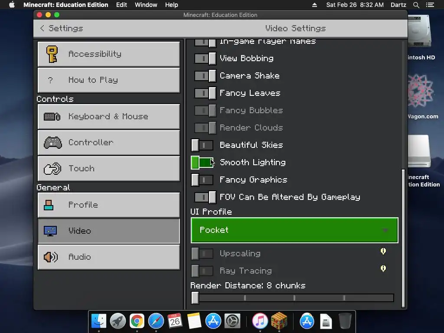The image size is (444, 333).
Task: Toggle FOV Can Be Altered By Gameplay
Action: (205, 197)
